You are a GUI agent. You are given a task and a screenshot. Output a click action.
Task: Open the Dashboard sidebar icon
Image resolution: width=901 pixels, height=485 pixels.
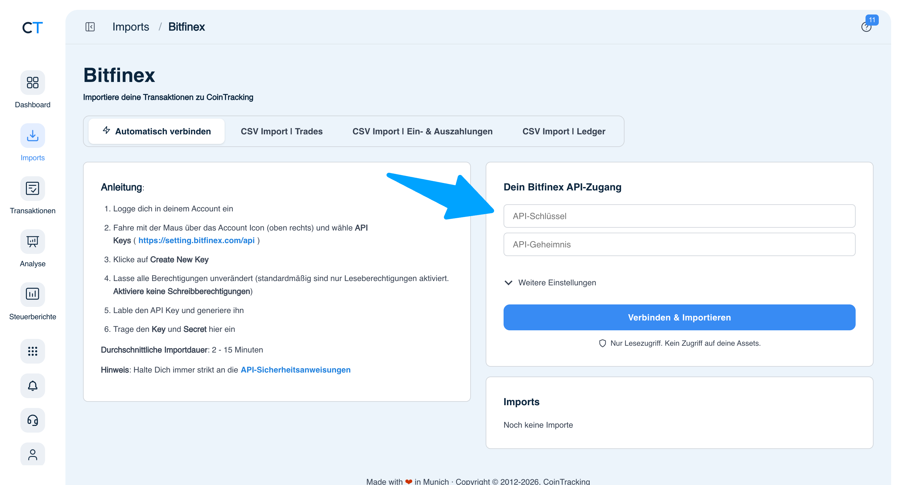[32, 83]
